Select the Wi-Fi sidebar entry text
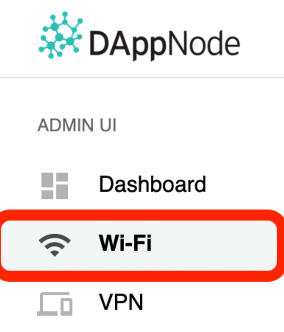This screenshot has width=284, height=332. tap(125, 243)
